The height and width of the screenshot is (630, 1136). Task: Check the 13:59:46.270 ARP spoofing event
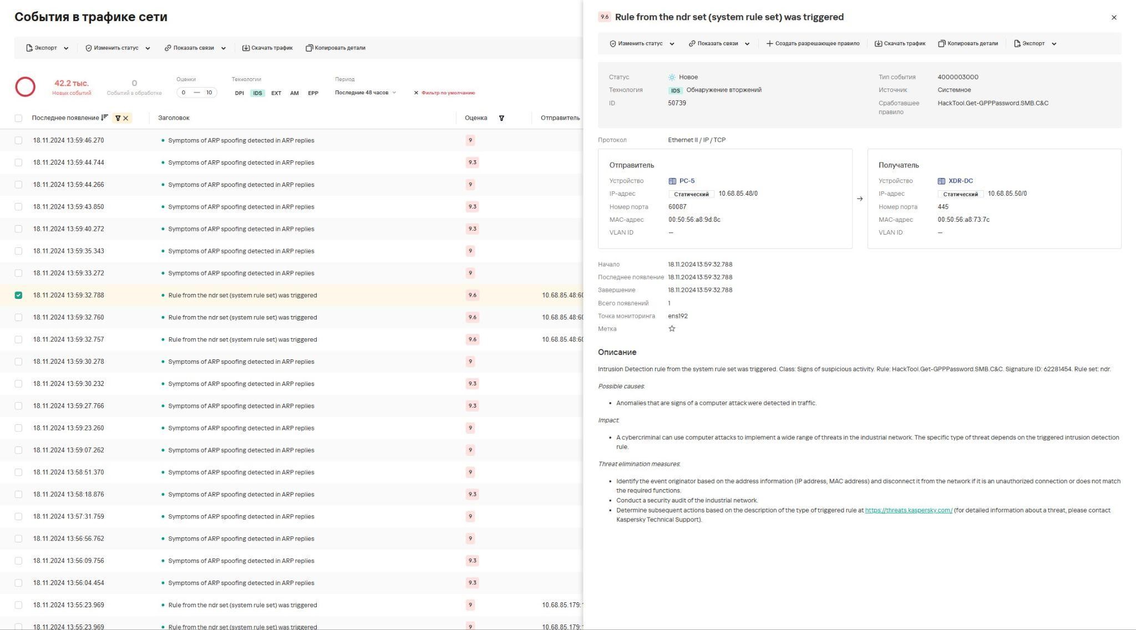tap(18, 141)
